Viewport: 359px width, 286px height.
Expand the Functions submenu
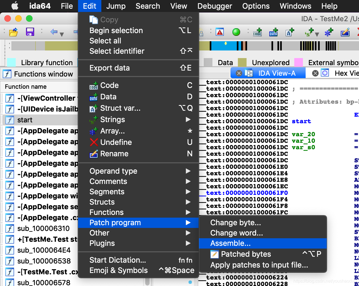click(188, 212)
